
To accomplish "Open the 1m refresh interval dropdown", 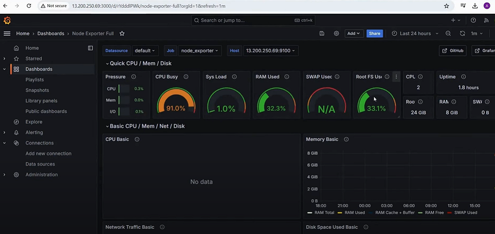I will coord(476,33).
